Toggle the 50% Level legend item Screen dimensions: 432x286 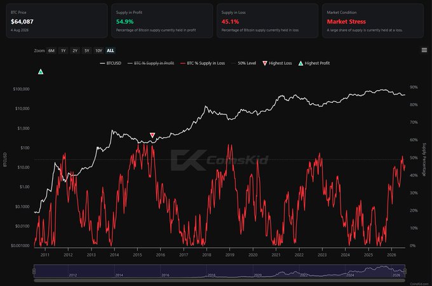tap(244, 63)
